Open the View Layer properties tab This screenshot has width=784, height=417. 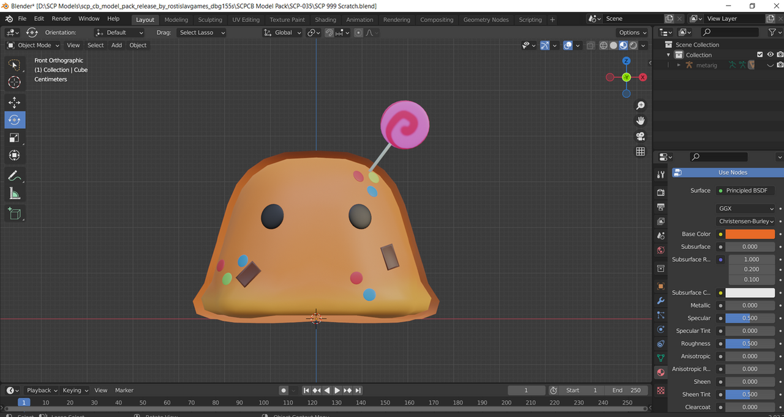[x=661, y=221]
